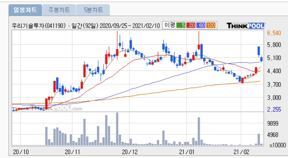The height and width of the screenshot is (158, 288).
Task: Click the 9899 volume axis label
Action: coord(273,124)
